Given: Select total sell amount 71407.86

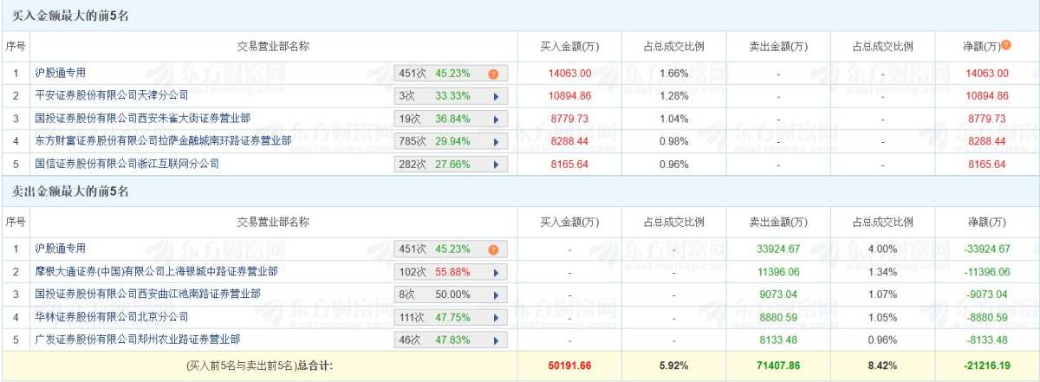Looking at the screenshot, I should click(x=777, y=366).
